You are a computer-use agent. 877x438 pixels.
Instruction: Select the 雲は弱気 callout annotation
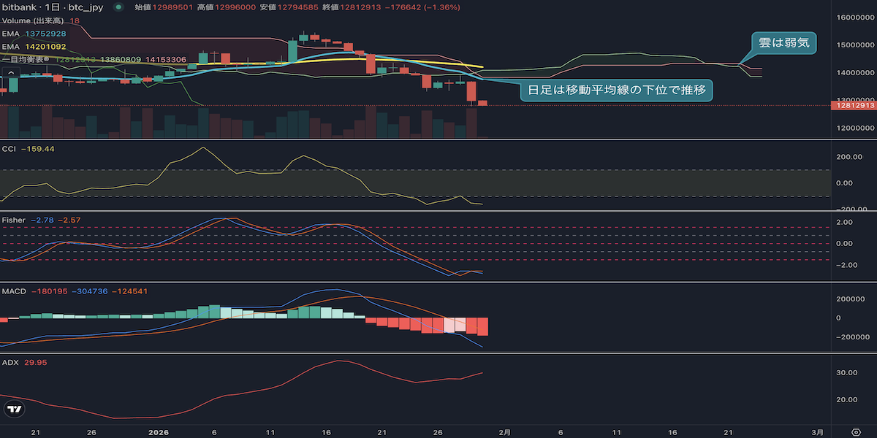tap(783, 43)
